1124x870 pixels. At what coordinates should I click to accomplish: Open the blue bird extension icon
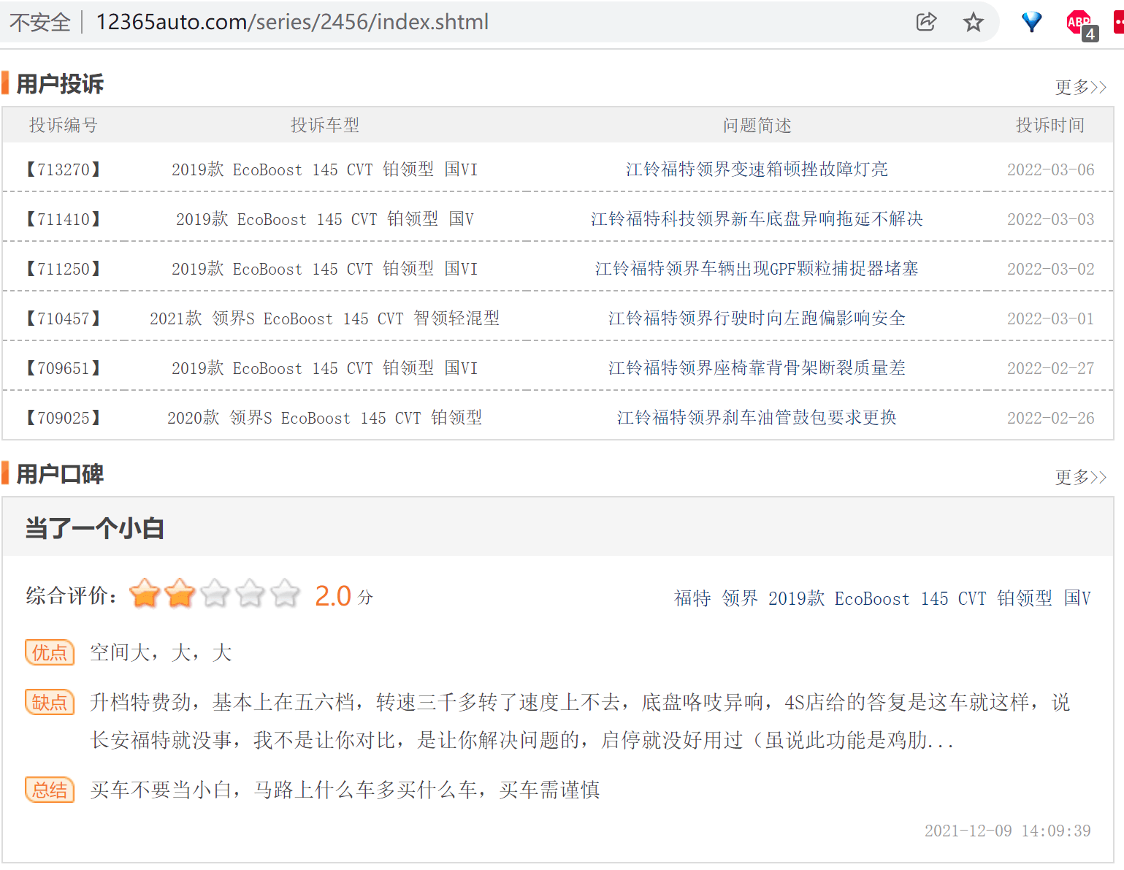(x=1031, y=22)
